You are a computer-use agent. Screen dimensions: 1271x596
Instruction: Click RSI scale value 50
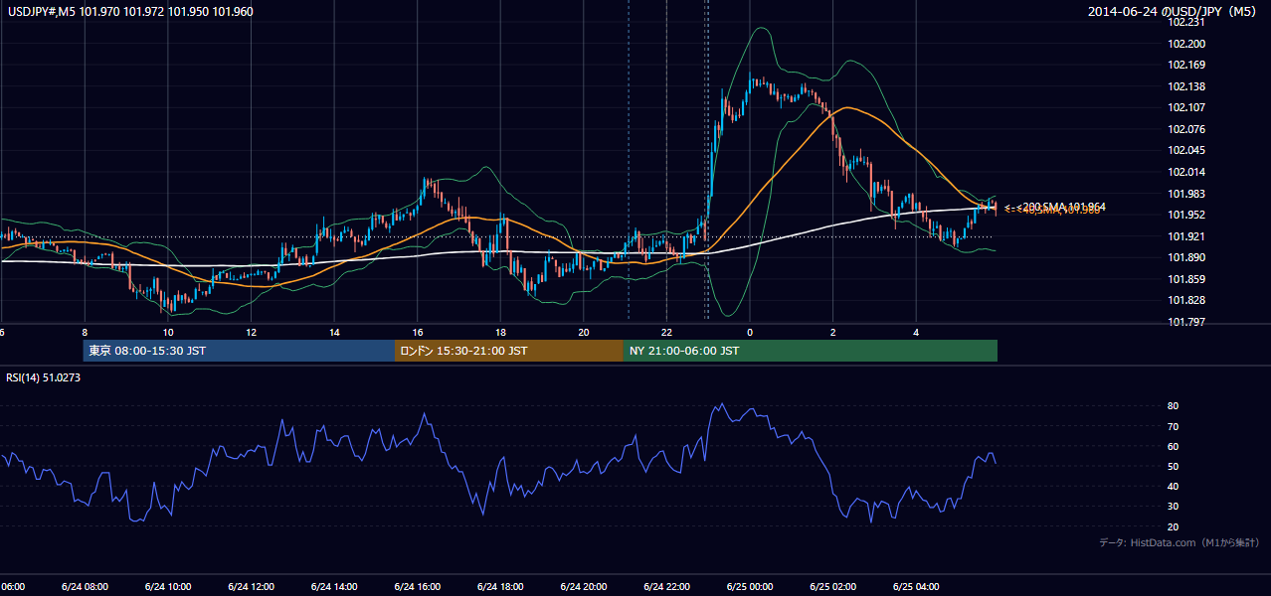[1174, 466]
